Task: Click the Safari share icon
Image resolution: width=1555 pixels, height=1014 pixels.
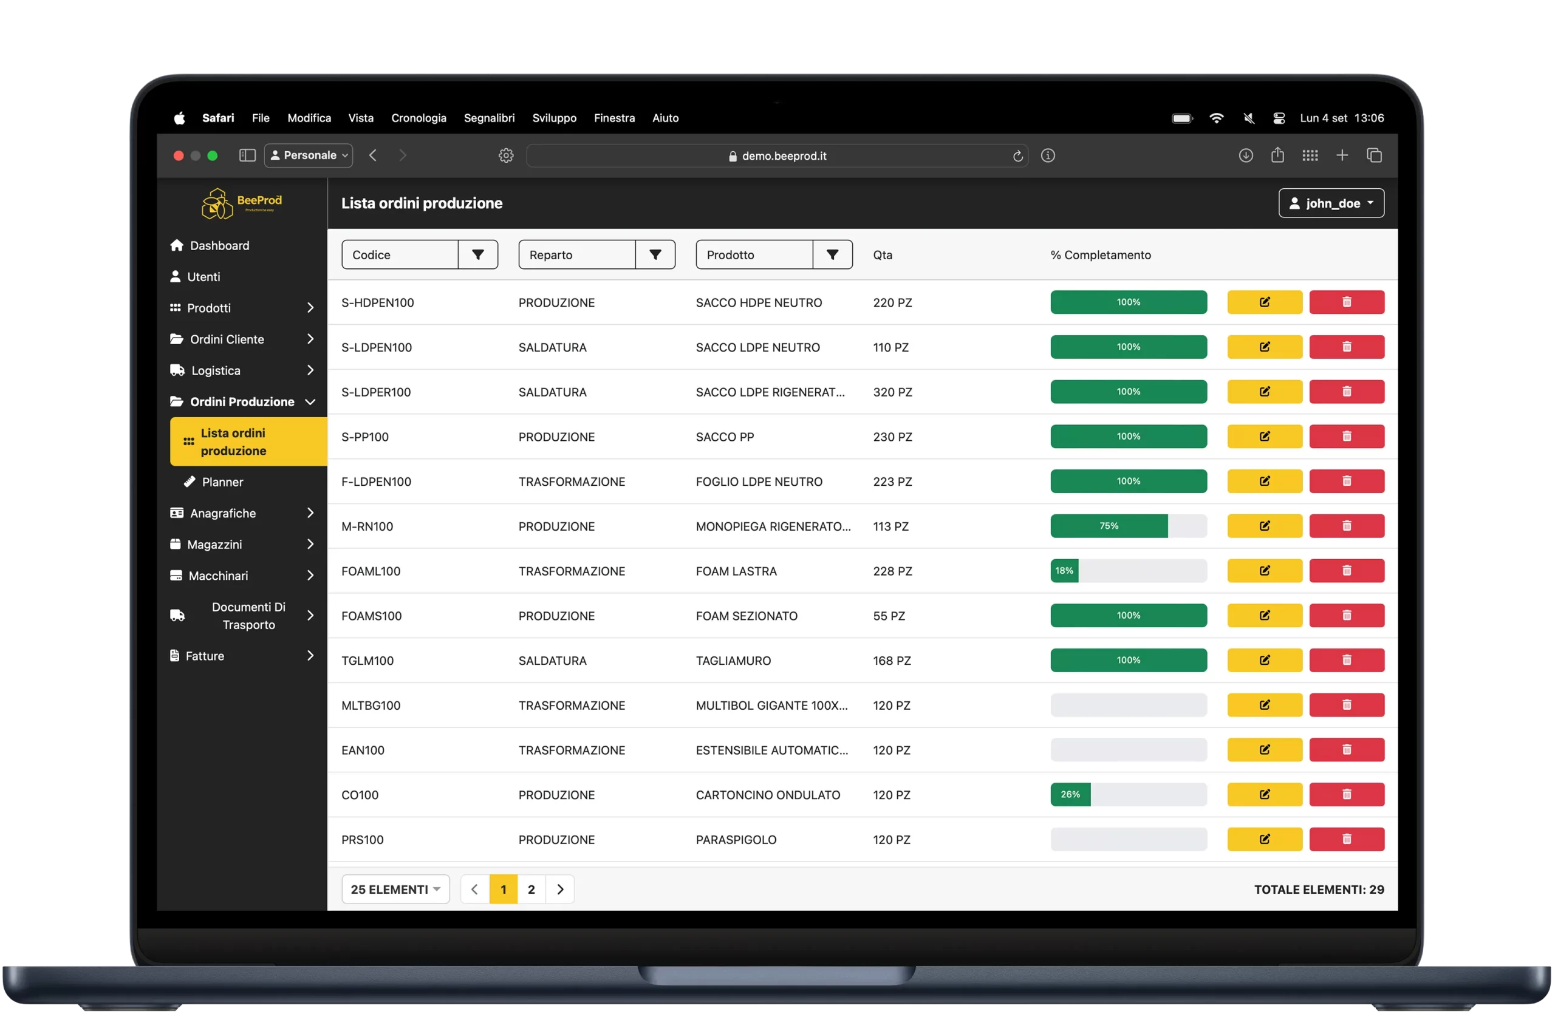Action: pyautogui.click(x=1277, y=155)
